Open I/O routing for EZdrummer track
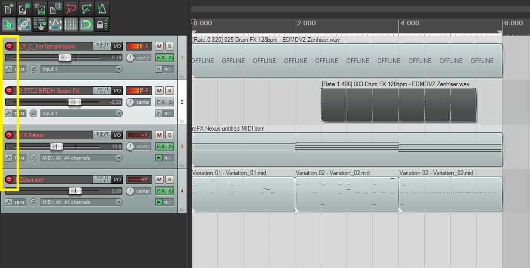This screenshot has width=530, height=268. [117, 180]
